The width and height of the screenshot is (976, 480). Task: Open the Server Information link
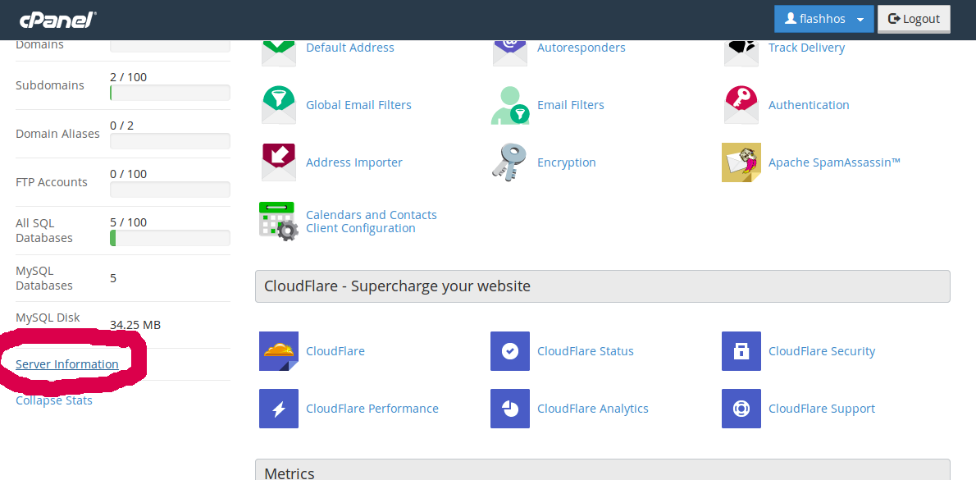(67, 364)
